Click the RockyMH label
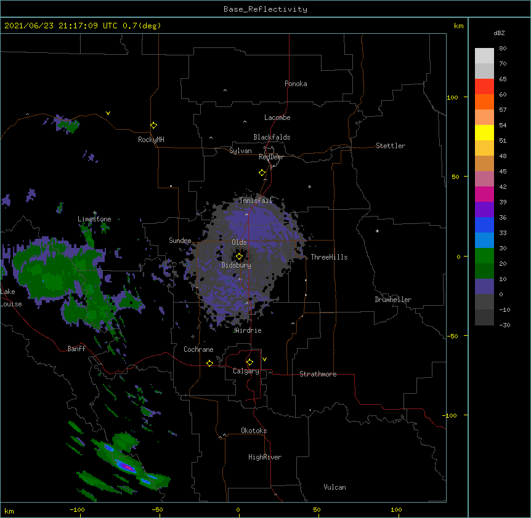Screen dimensions: 531x518 coord(151,140)
